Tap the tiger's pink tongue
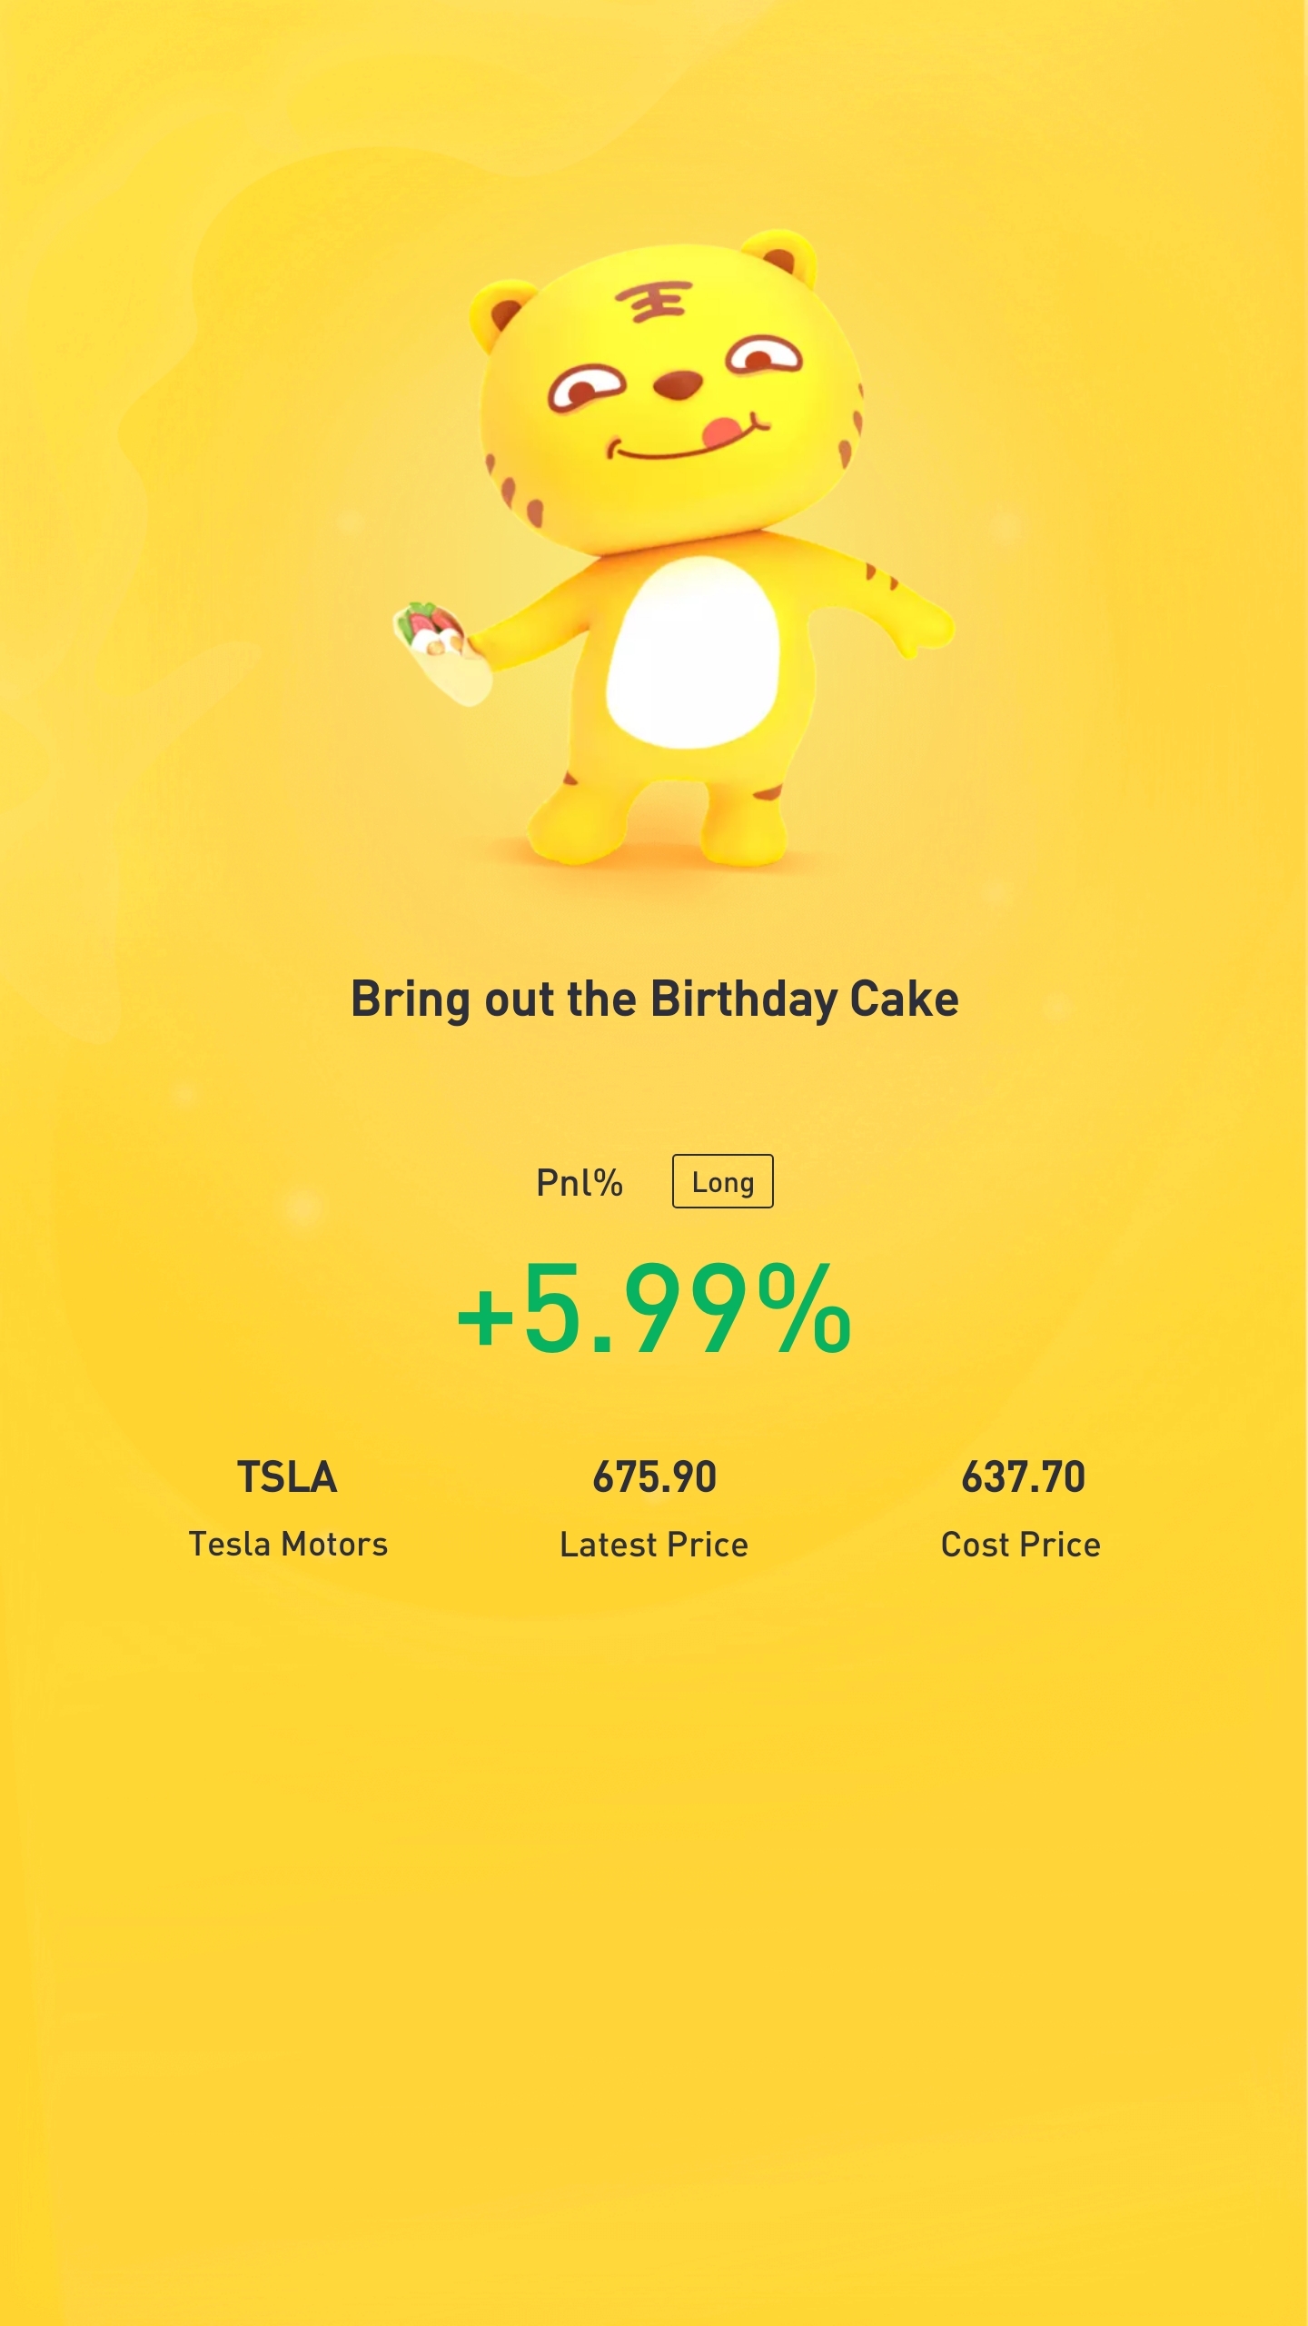1308x2326 pixels. pos(726,431)
